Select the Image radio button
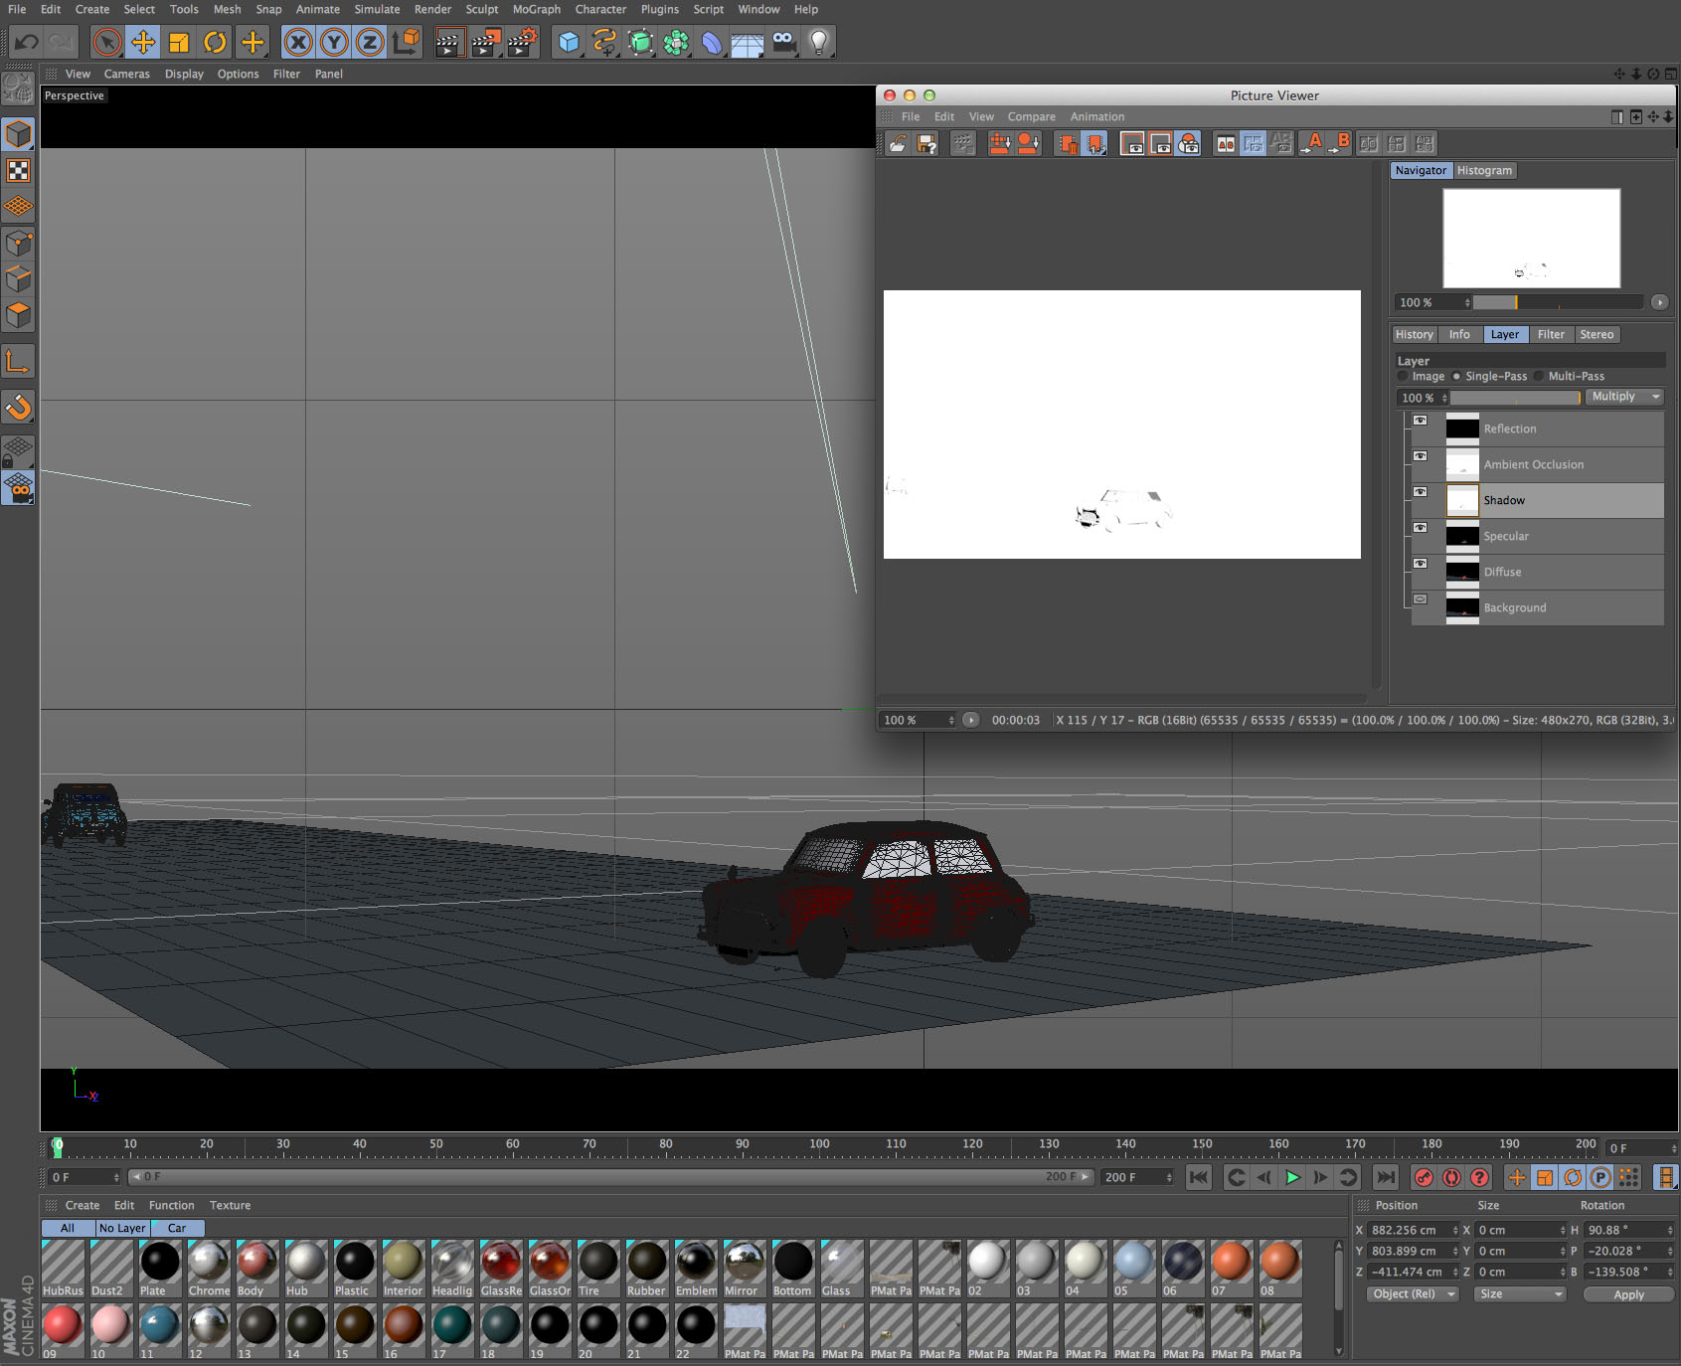 (1403, 376)
